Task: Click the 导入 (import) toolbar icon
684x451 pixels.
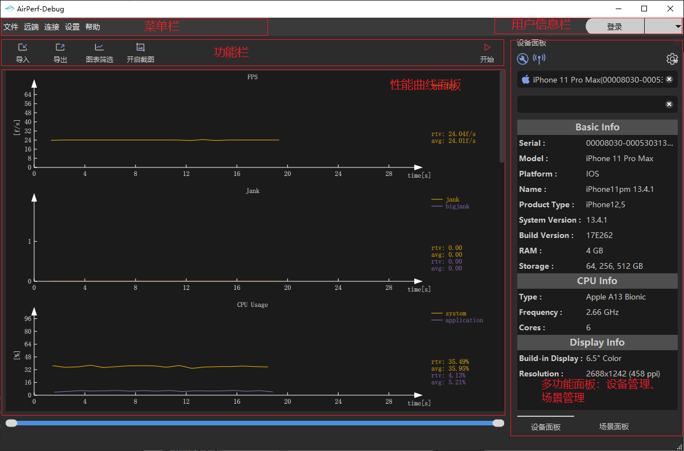Action: pyautogui.click(x=23, y=47)
